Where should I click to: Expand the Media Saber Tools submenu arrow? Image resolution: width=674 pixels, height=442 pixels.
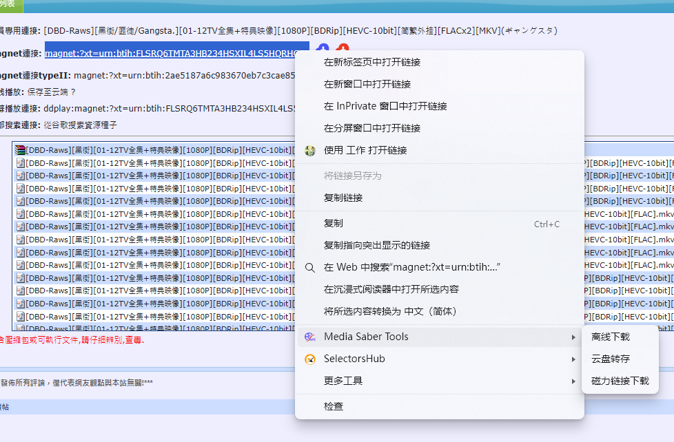(x=574, y=337)
